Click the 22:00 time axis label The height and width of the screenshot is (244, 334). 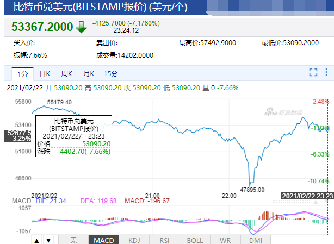click(x=229, y=196)
